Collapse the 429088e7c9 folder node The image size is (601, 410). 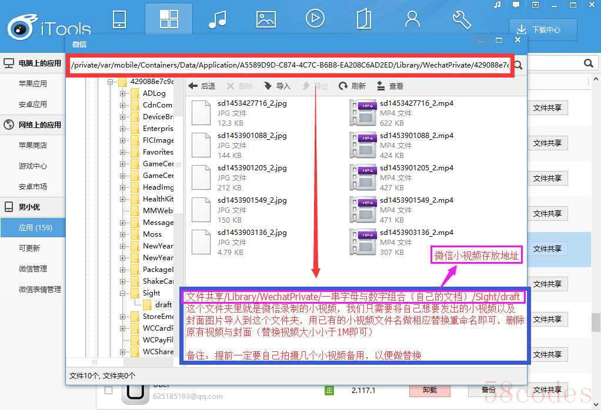(x=111, y=82)
